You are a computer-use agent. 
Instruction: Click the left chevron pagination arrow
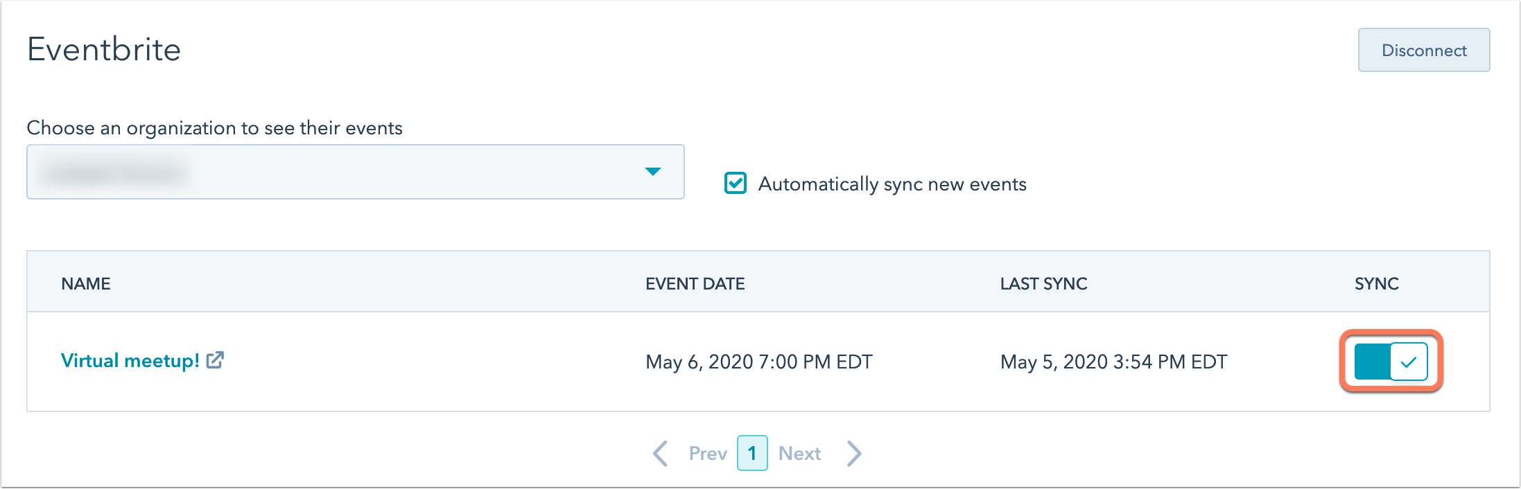661,454
